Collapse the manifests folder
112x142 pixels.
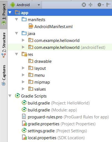[17, 19]
